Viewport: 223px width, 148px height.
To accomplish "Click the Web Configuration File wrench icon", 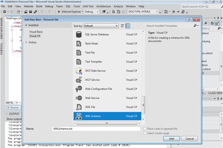I will (79, 89).
